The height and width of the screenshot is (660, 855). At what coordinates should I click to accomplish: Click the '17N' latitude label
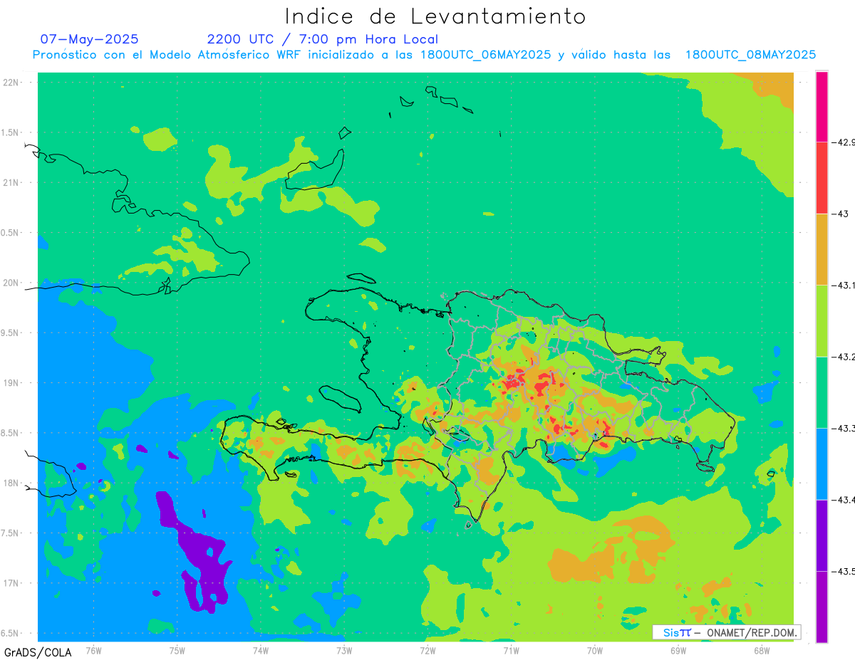coord(11,583)
